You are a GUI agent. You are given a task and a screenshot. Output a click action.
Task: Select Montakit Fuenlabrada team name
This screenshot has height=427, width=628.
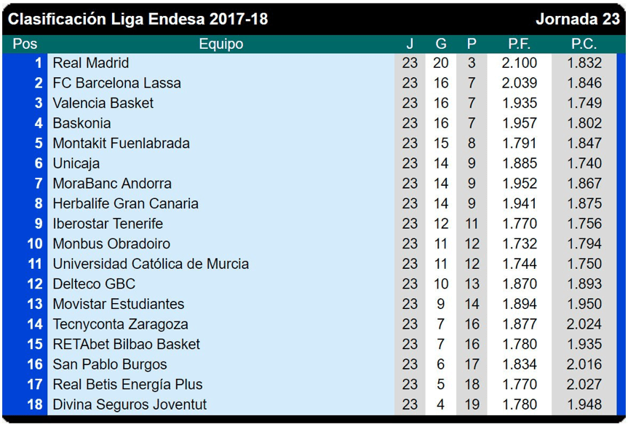(121, 144)
